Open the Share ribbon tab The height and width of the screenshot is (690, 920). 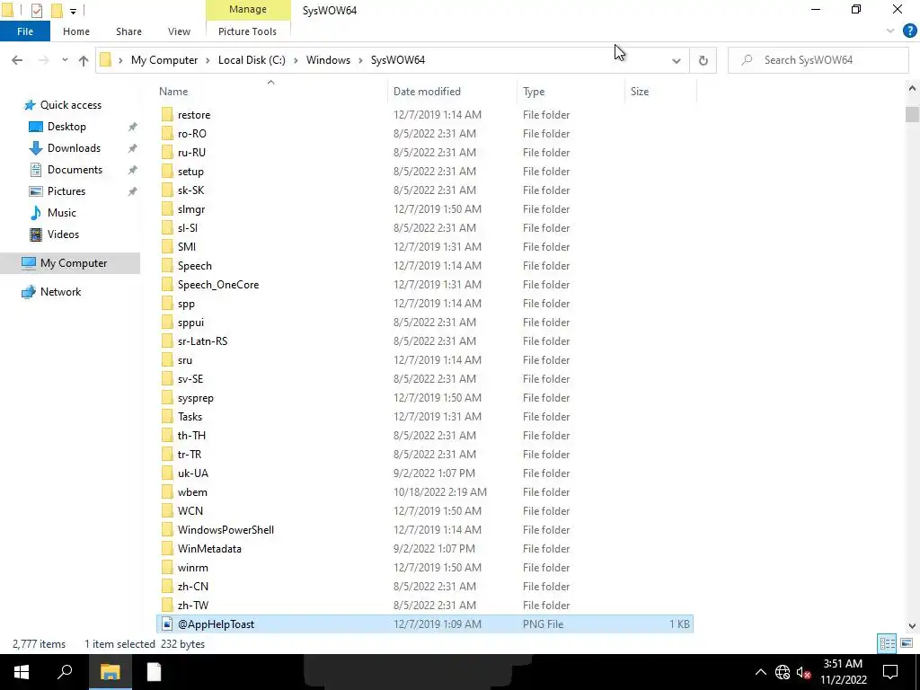[128, 31]
